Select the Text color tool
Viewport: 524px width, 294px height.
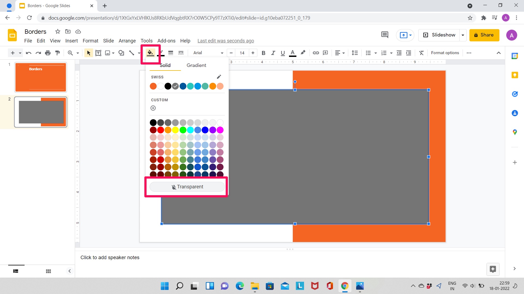pyautogui.click(x=293, y=53)
